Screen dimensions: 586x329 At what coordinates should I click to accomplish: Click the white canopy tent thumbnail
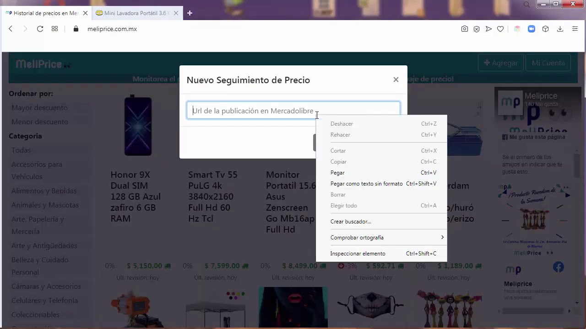pos(216,308)
